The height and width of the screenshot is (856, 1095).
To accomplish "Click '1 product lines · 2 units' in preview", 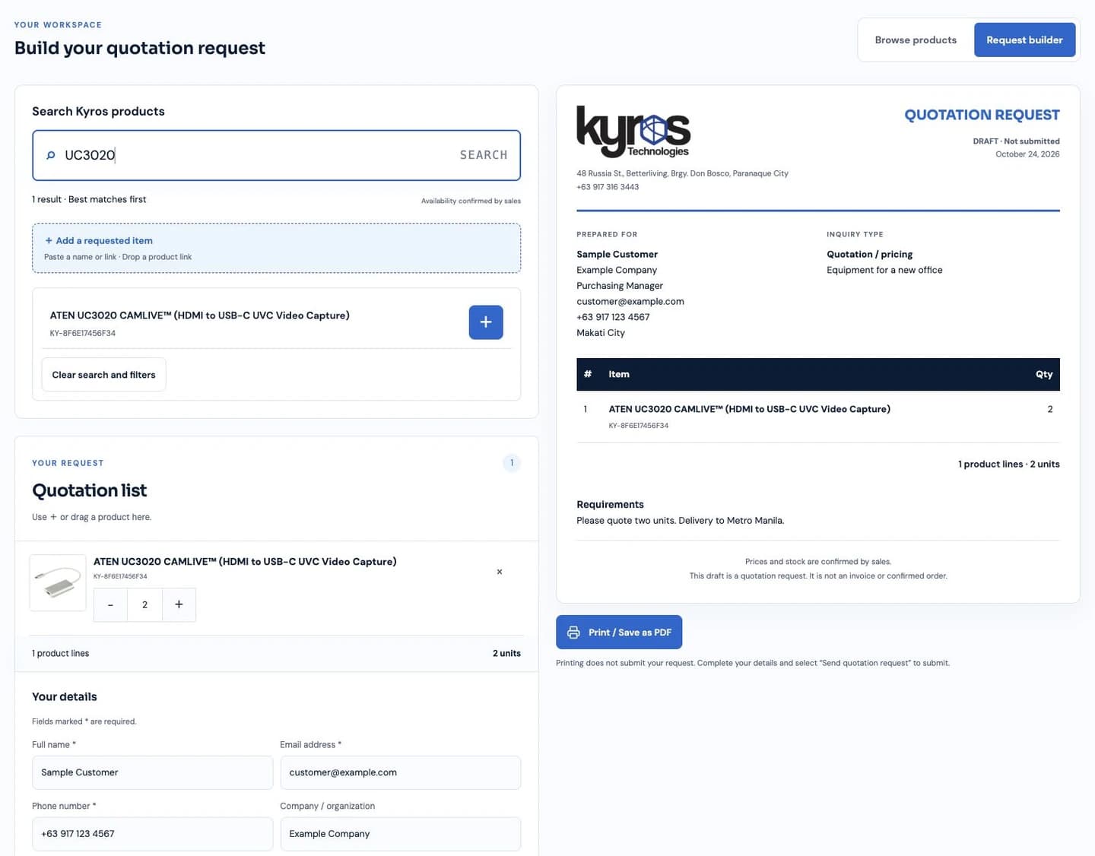I will [1008, 464].
